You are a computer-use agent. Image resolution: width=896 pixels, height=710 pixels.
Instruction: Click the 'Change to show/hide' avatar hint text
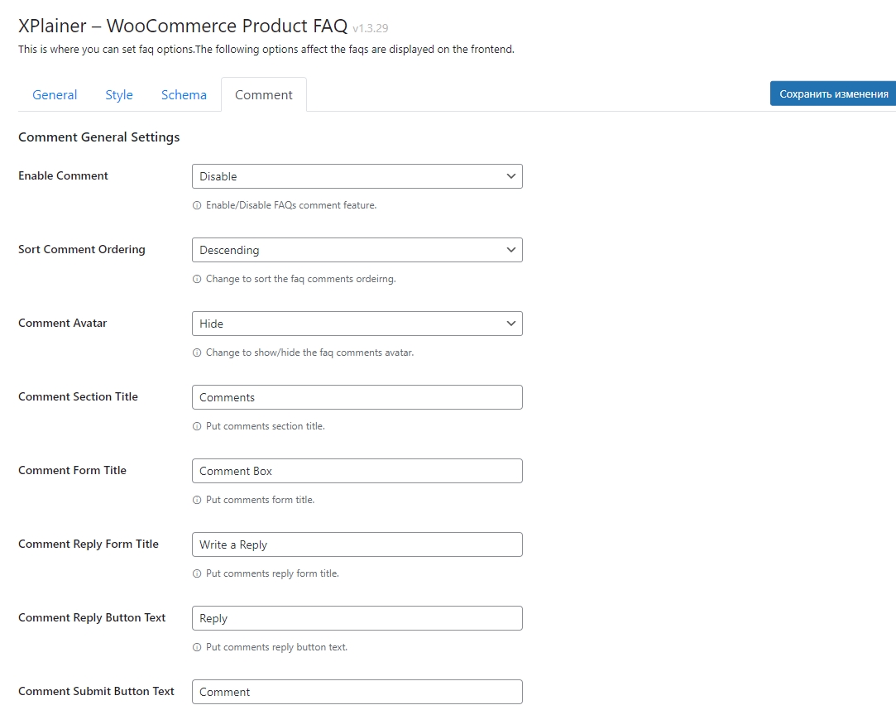(x=309, y=353)
